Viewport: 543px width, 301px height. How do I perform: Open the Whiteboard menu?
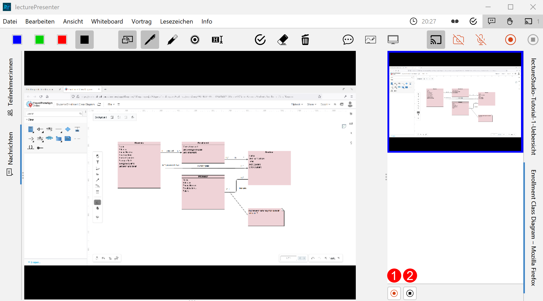107,21
